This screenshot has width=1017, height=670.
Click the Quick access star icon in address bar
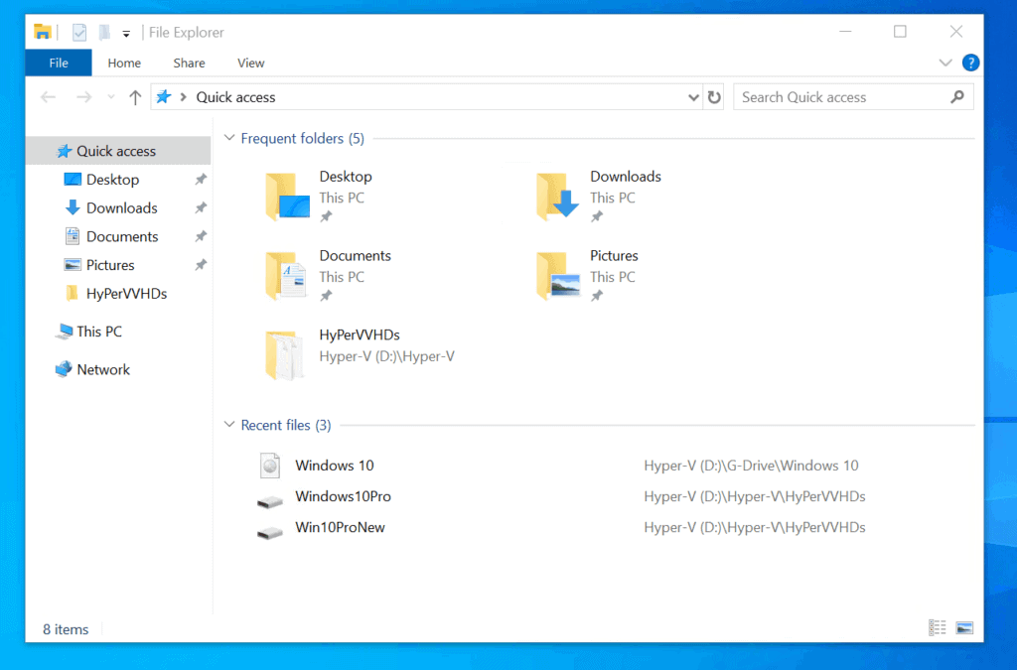(x=164, y=96)
